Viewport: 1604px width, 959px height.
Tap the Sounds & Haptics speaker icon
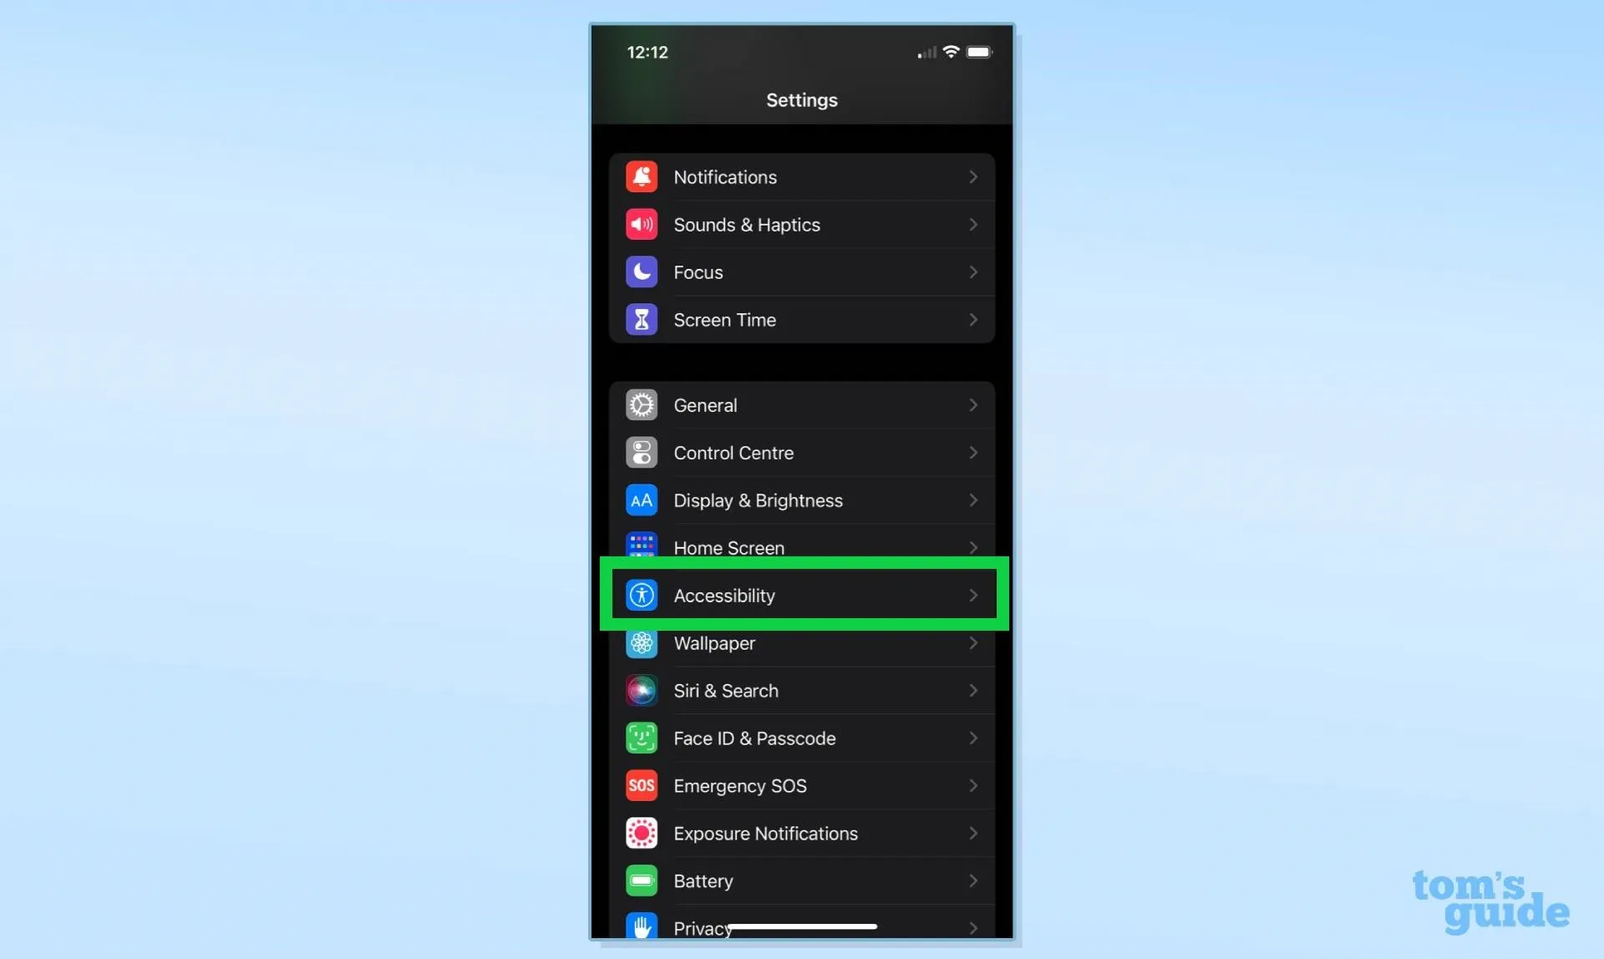click(x=641, y=225)
